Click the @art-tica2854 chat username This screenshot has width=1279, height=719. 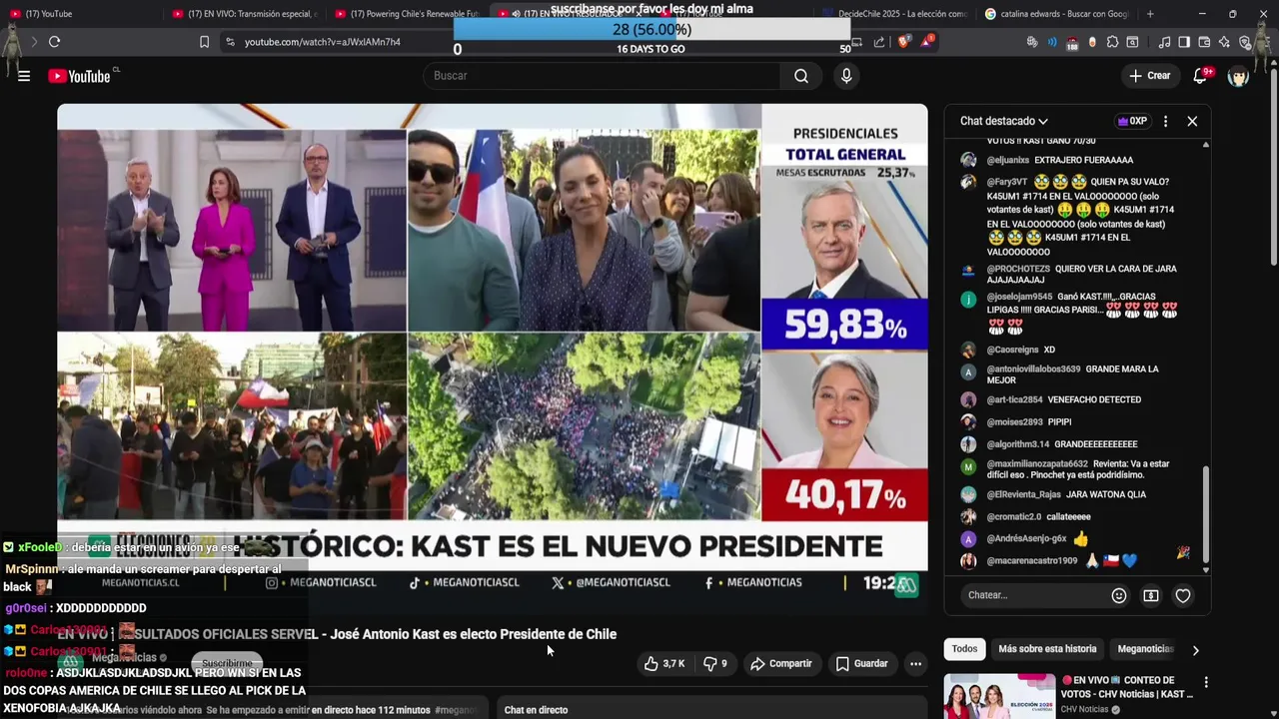point(1014,399)
